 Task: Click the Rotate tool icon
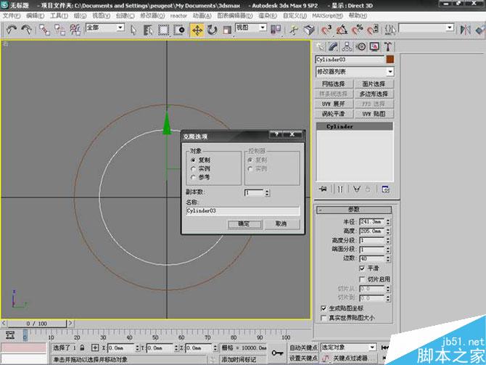click(213, 30)
